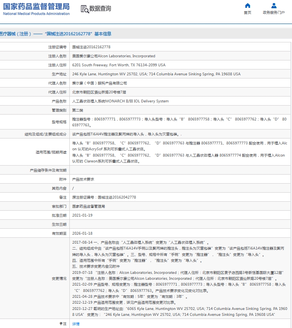Click attachment value 产品技术要求
Viewport: 292px width, 328px height.
(83, 179)
